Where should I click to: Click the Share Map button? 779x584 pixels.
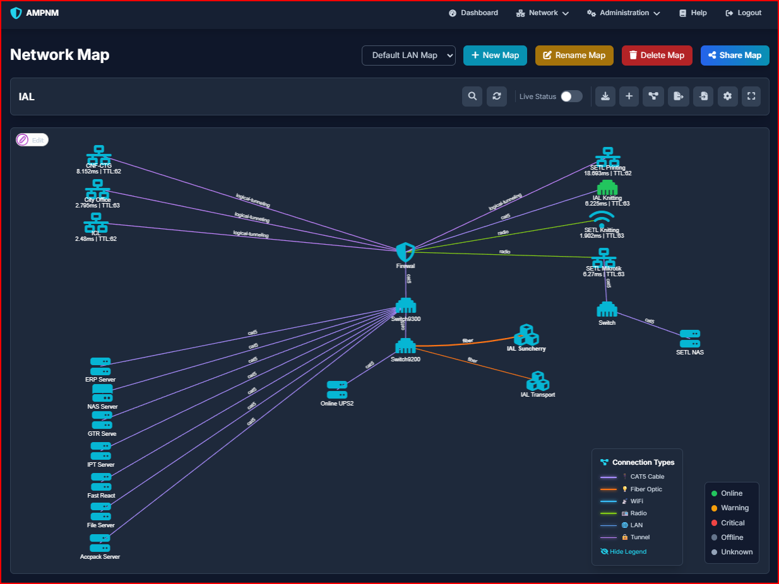click(735, 55)
